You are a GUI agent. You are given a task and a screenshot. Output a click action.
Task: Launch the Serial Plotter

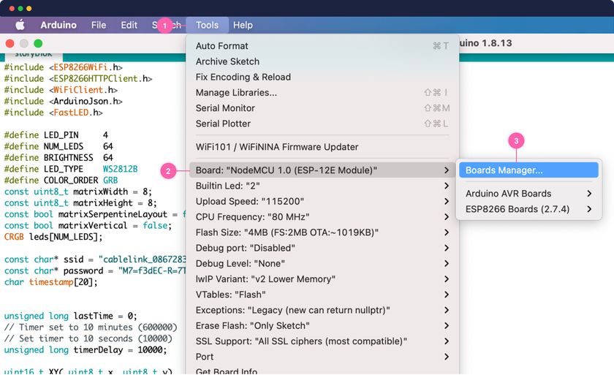pyautogui.click(x=322, y=124)
